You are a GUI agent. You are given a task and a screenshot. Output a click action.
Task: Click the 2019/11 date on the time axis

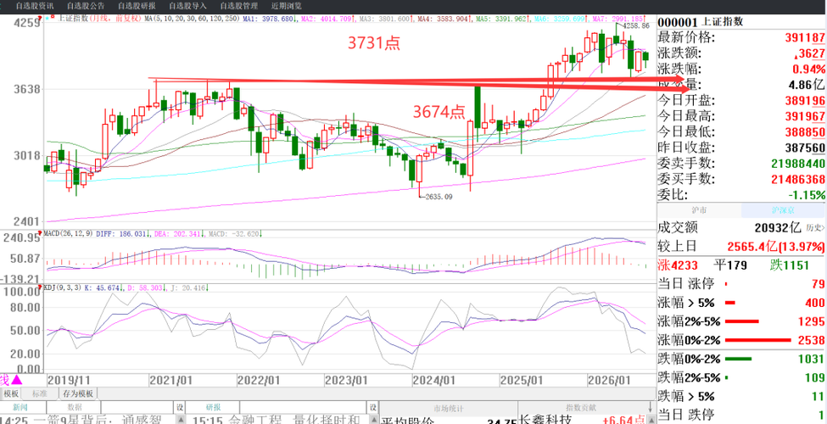(x=68, y=379)
